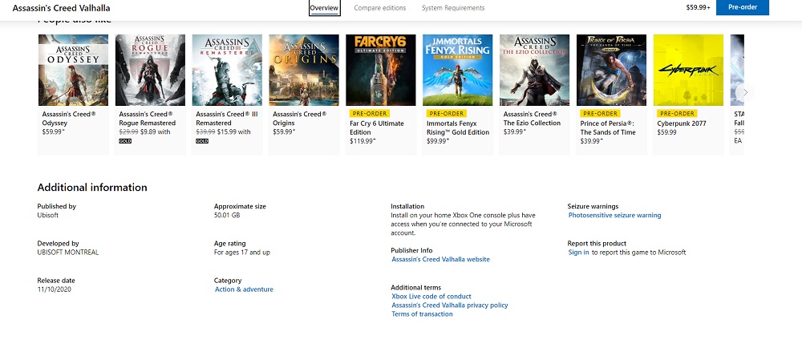Click GOLD badge under AC III Remastered
802x356 pixels.
202,141
